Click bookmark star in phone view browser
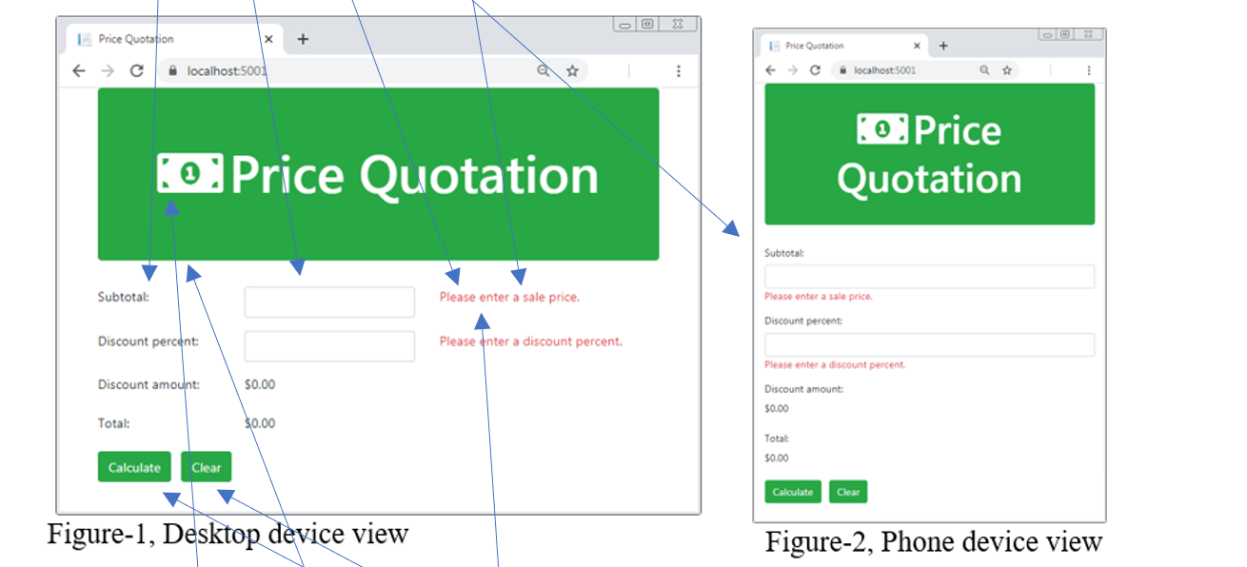 click(1006, 70)
